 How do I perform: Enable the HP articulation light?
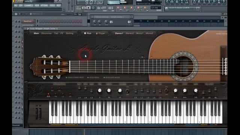[x=70, y=94]
